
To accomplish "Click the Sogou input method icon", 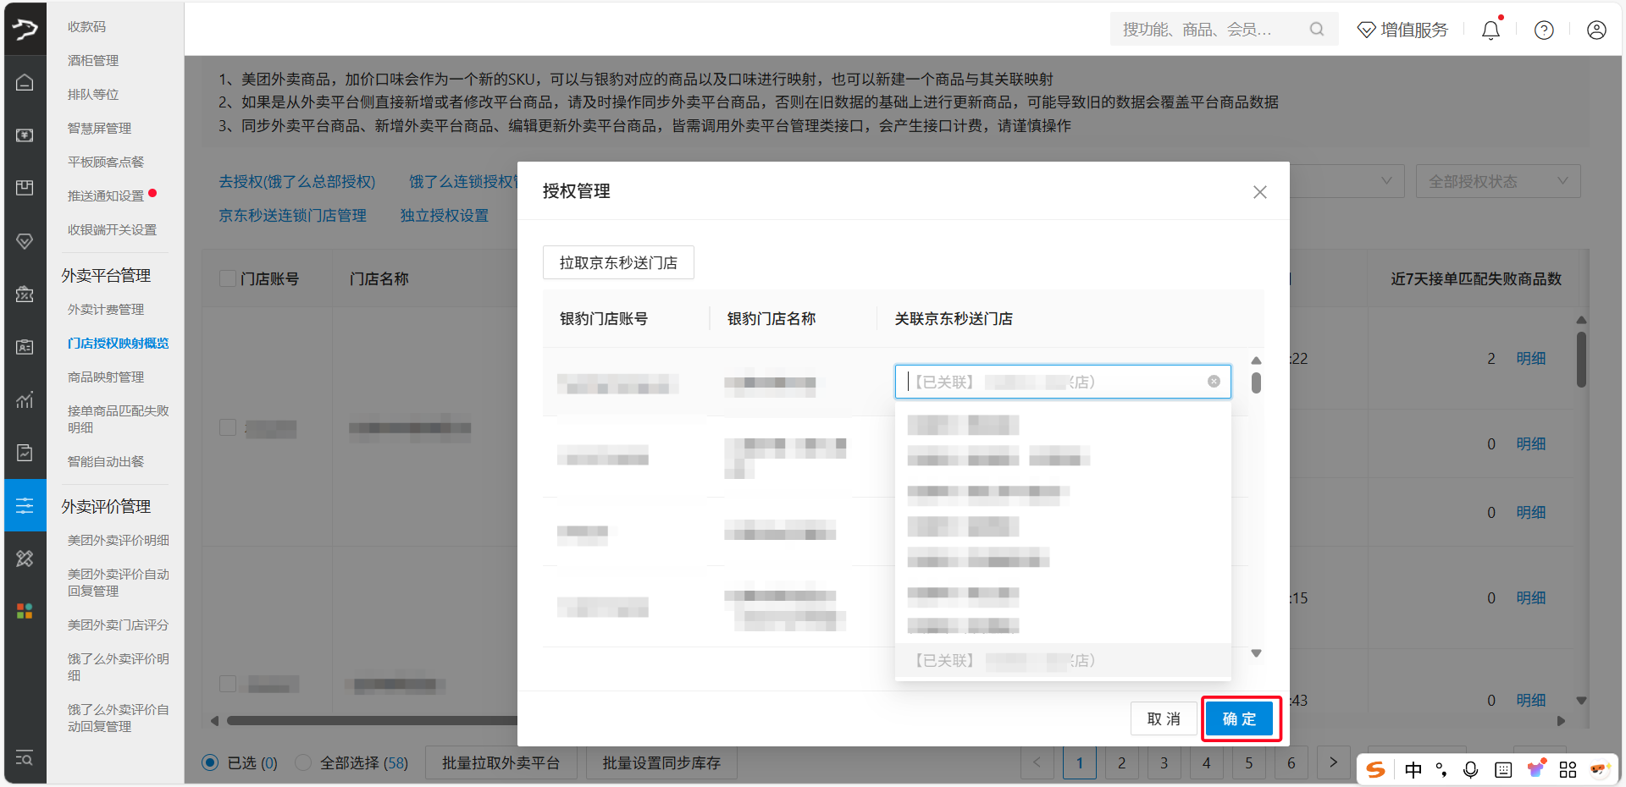I will point(1376,769).
